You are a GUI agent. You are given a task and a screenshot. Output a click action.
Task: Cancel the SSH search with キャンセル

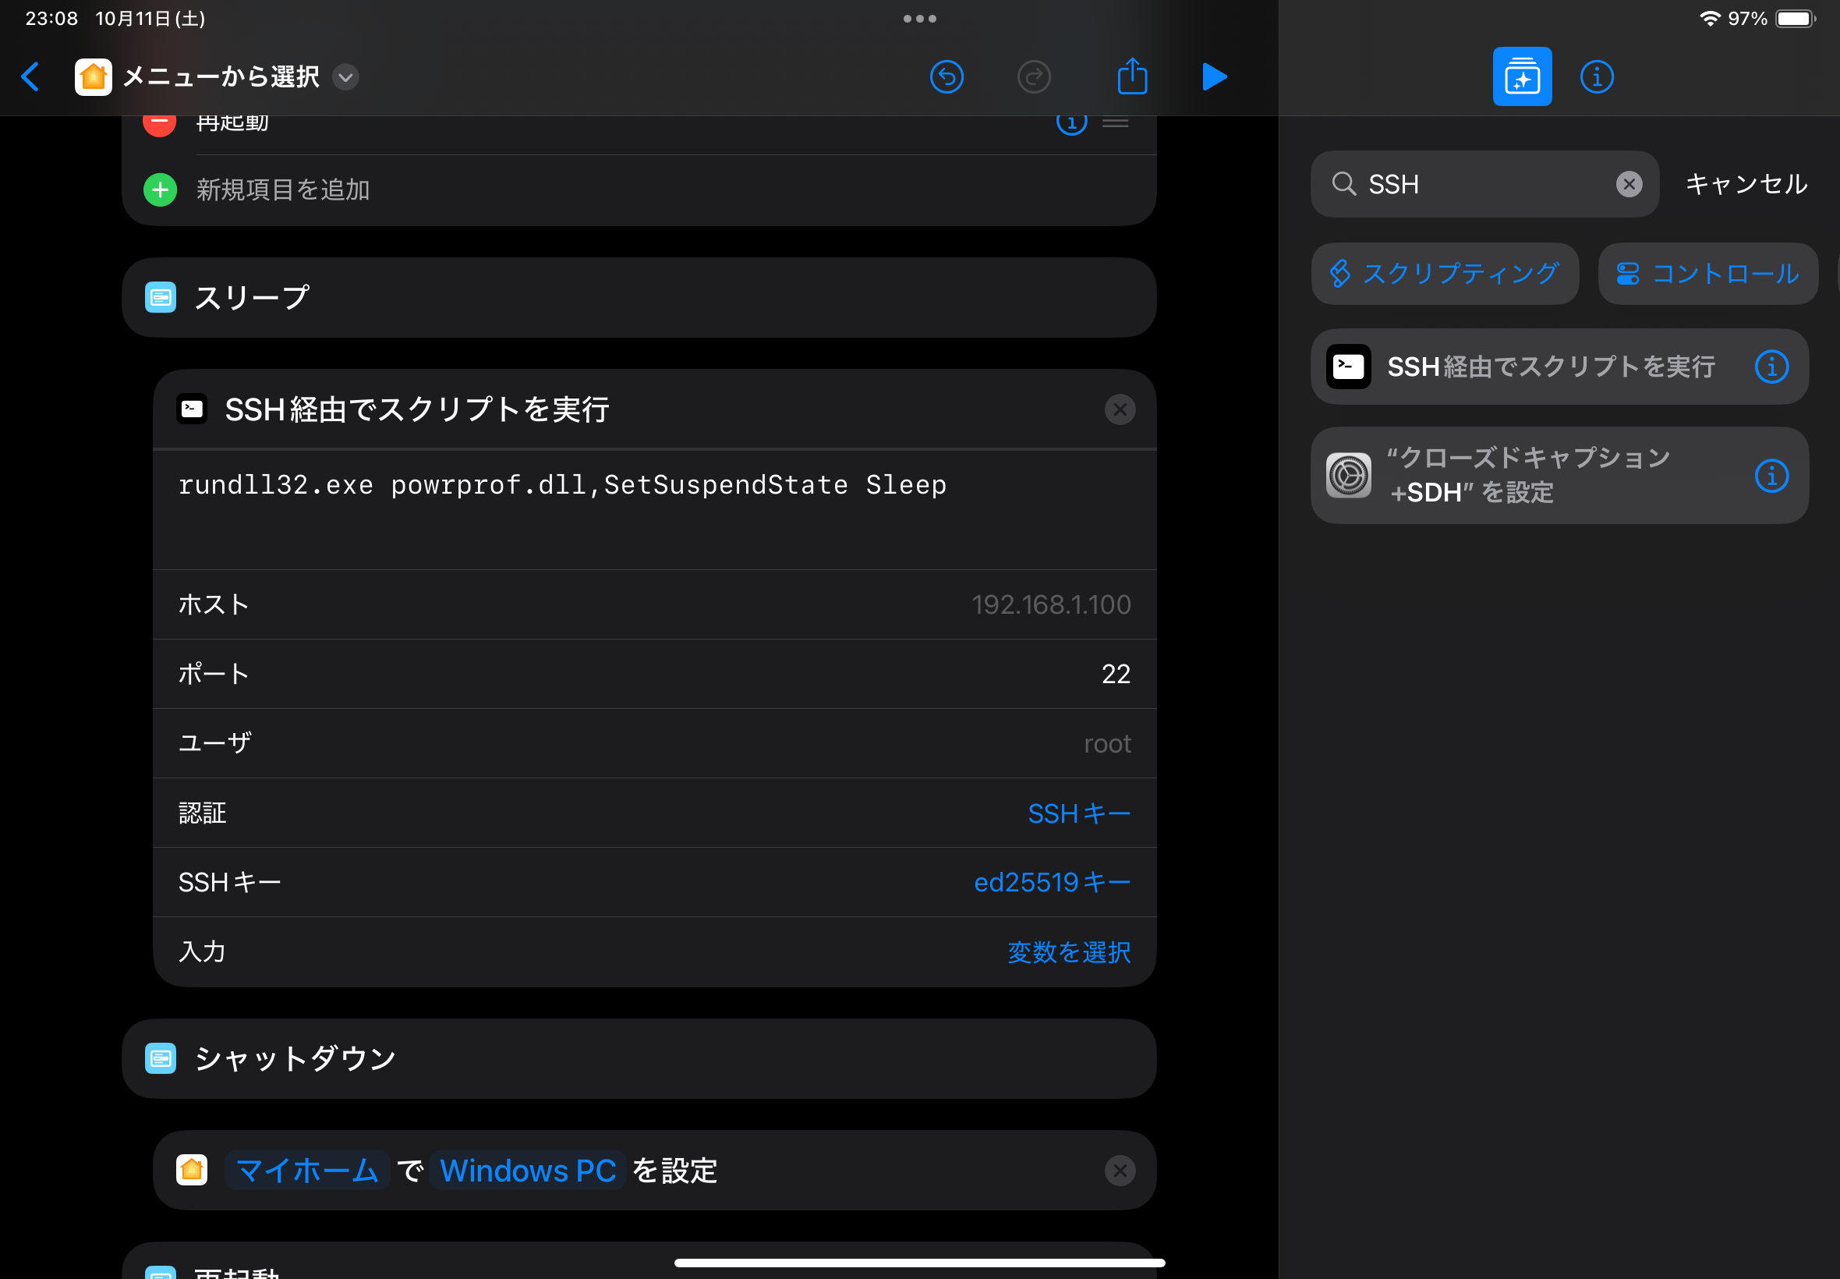click(1745, 184)
